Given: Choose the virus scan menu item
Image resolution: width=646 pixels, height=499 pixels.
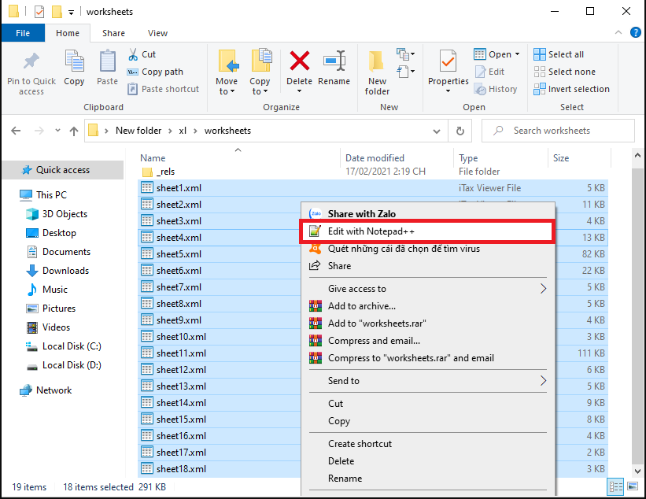Looking at the screenshot, I should (x=427, y=249).
